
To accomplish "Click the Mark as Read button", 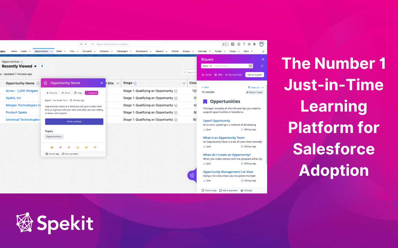I will (74, 122).
